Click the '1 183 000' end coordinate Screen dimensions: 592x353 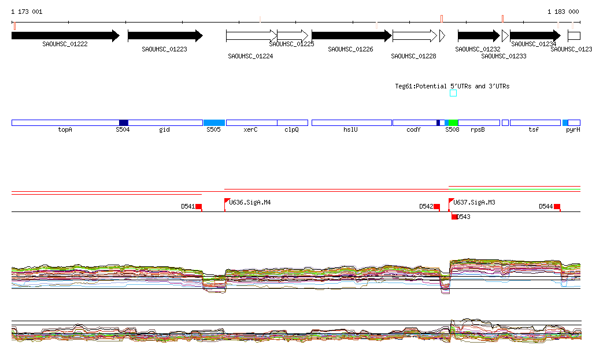click(x=563, y=12)
